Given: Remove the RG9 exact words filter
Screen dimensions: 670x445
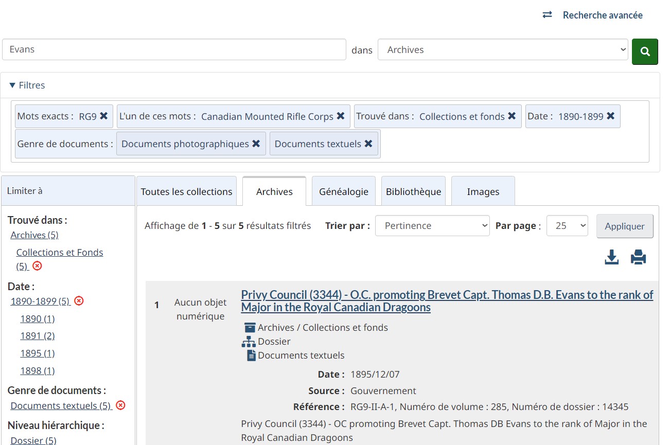Looking at the screenshot, I should pyautogui.click(x=103, y=116).
